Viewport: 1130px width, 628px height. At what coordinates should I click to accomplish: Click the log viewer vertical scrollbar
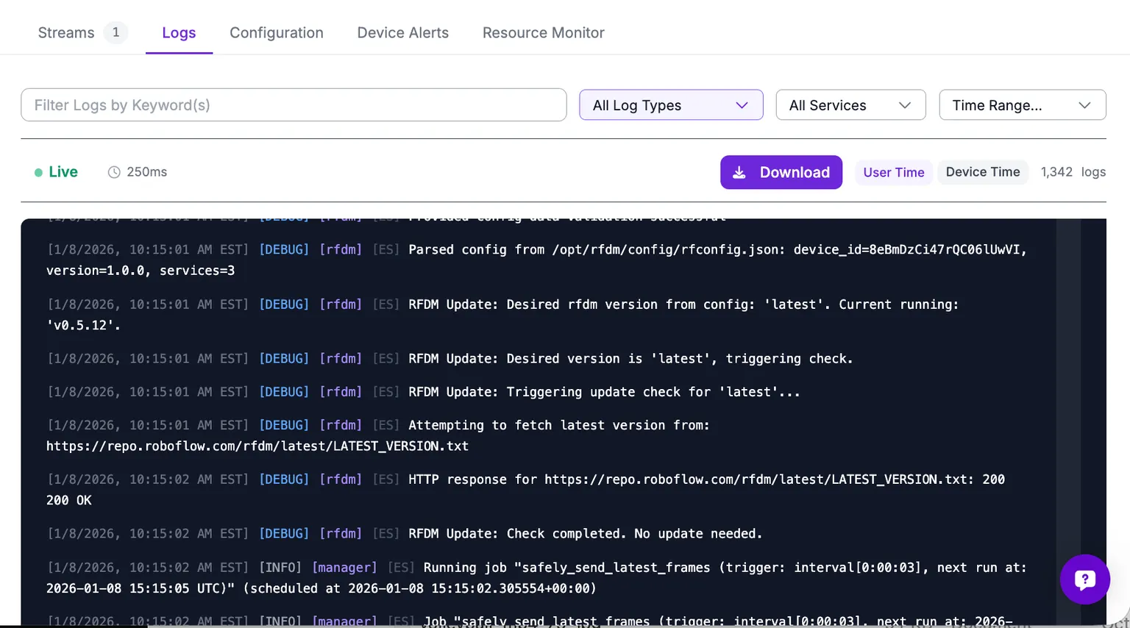coord(1068,423)
